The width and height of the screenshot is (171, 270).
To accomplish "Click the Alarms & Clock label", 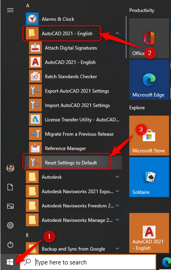I will [x=58, y=19].
